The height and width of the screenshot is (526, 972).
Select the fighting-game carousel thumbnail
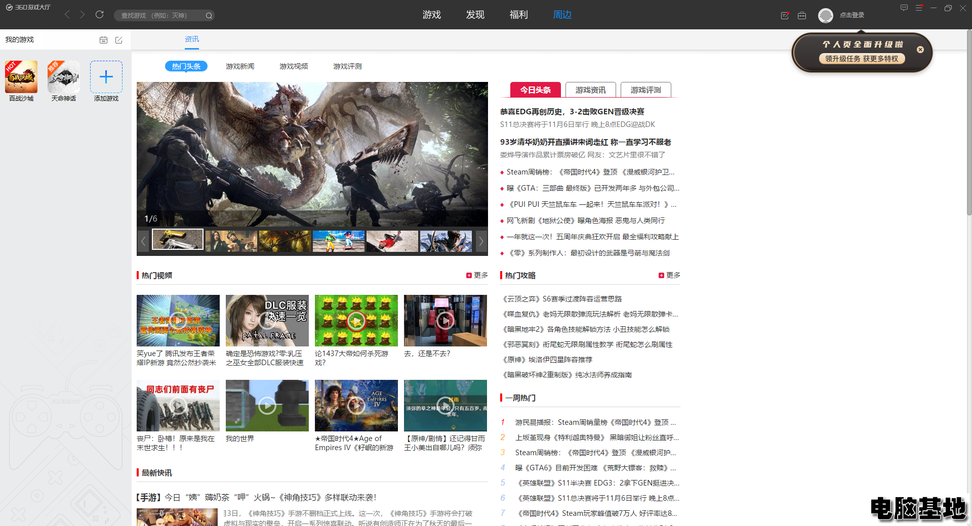[339, 241]
